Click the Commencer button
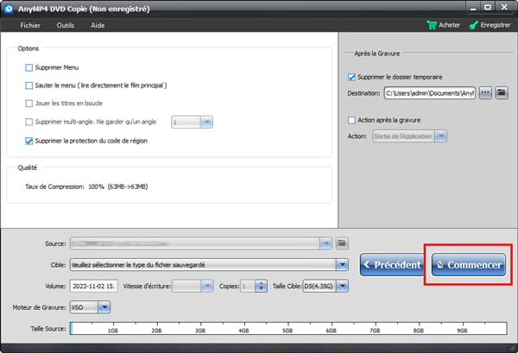 coord(469,264)
